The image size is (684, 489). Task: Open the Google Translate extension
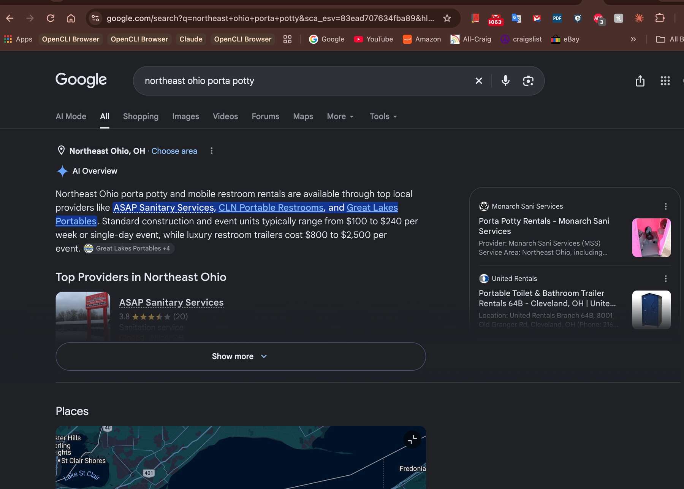point(516,18)
